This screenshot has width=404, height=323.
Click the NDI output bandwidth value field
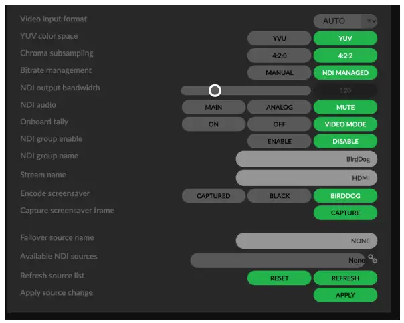tap(345, 90)
